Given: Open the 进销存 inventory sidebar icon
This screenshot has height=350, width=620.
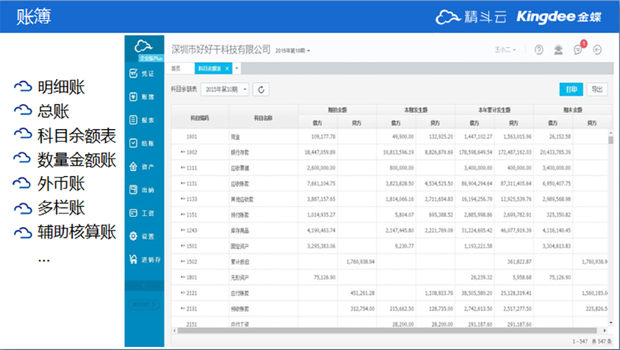Looking at the screenshot, I should (133, 259).
